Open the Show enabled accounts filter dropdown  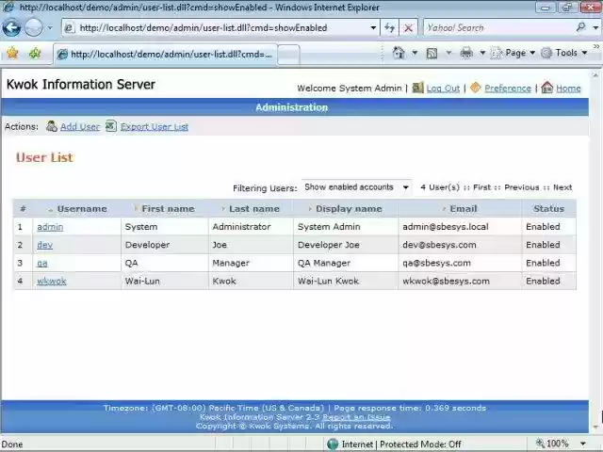pos(356,187)
